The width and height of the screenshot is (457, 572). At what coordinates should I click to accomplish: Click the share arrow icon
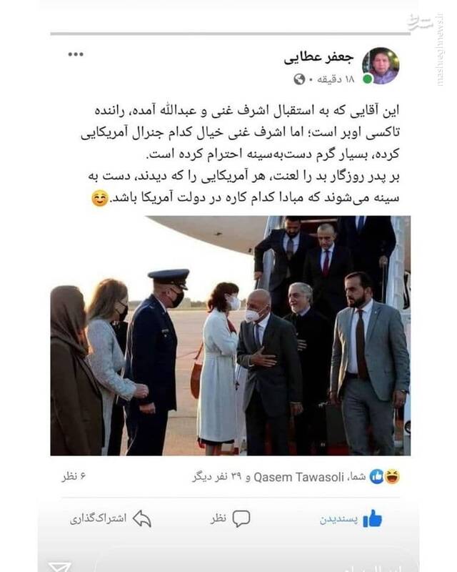[142, 518]
